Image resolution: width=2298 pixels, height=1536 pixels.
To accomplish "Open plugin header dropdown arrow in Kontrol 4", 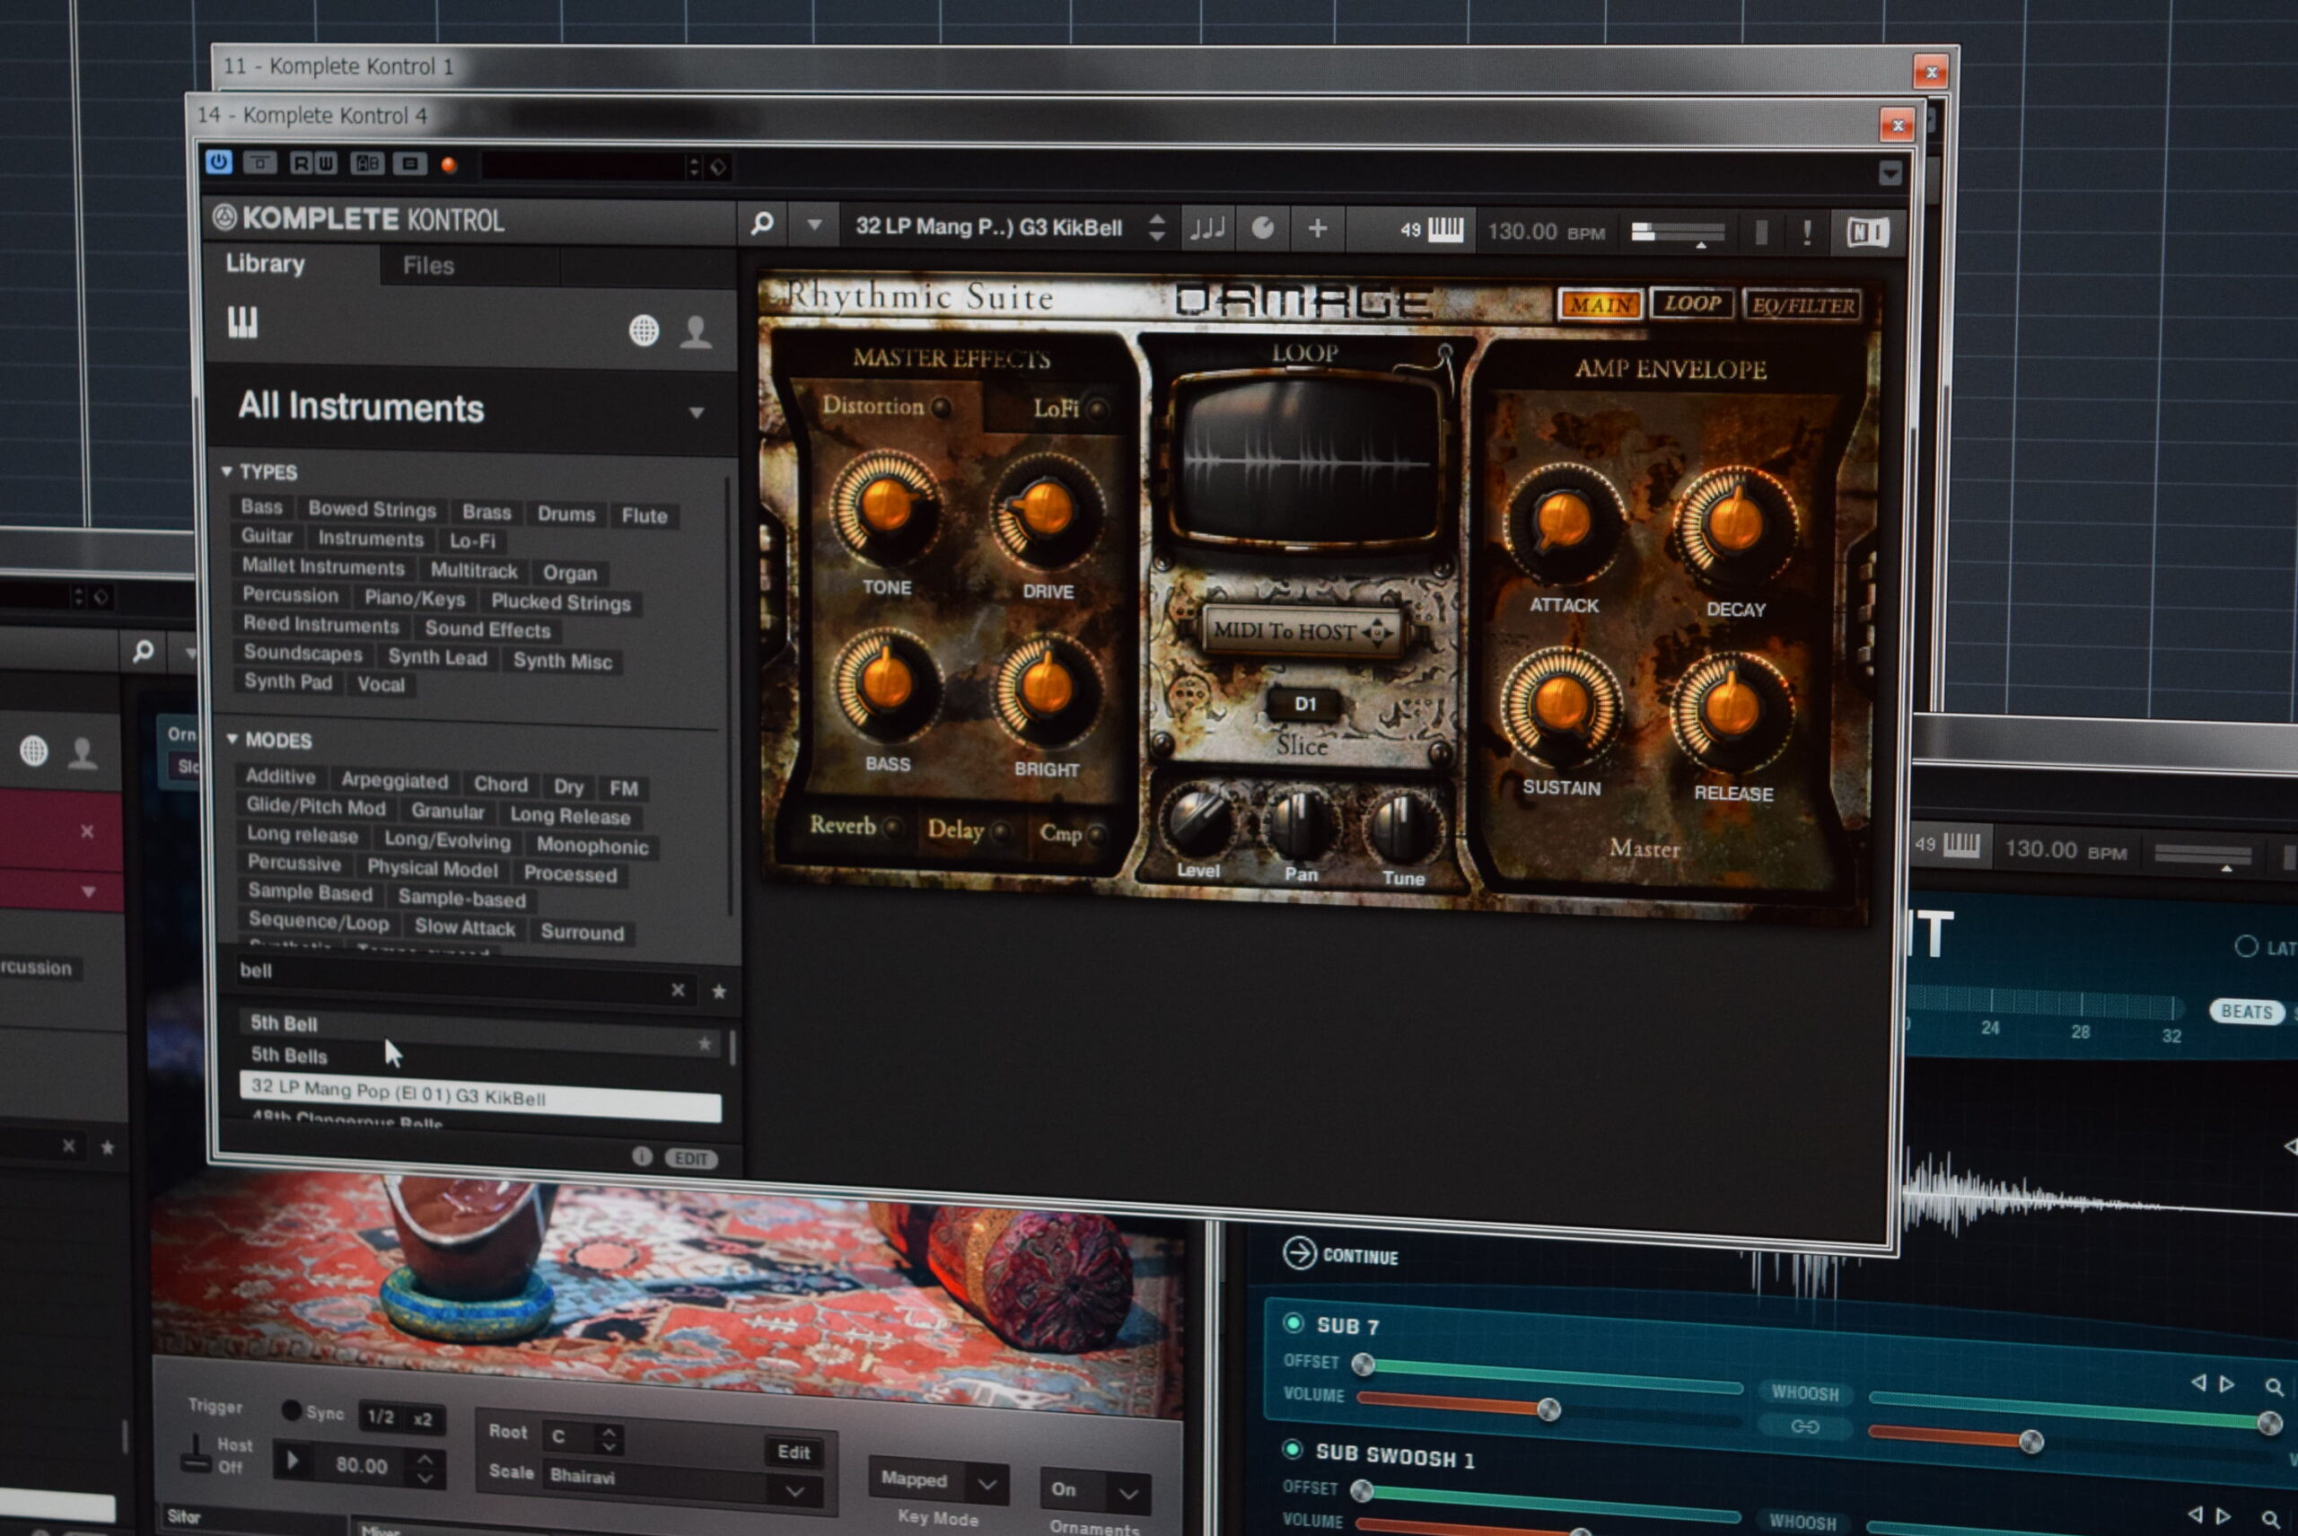I will click(1890, 173).
